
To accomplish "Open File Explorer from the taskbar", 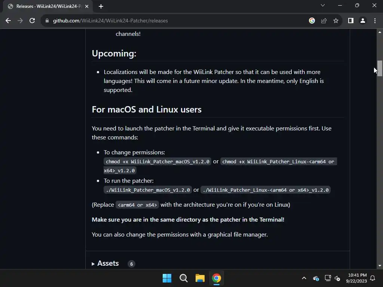I will click(200, 278).
